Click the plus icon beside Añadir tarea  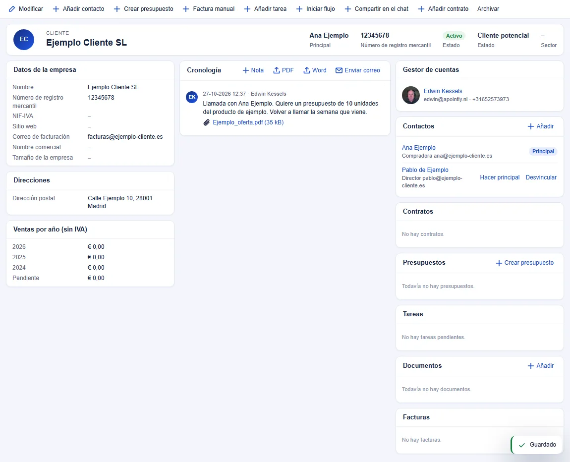(x=247, y=9)
